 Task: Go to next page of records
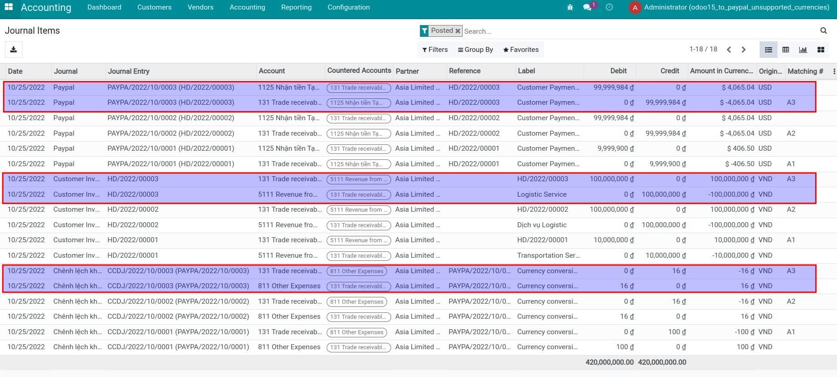[x=744, y=50]
